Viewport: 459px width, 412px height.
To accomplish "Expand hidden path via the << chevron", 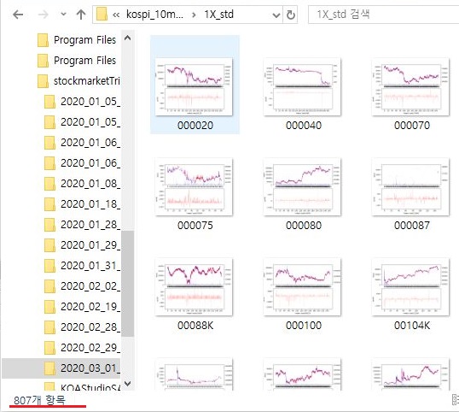I will click(x=116, y=15).
